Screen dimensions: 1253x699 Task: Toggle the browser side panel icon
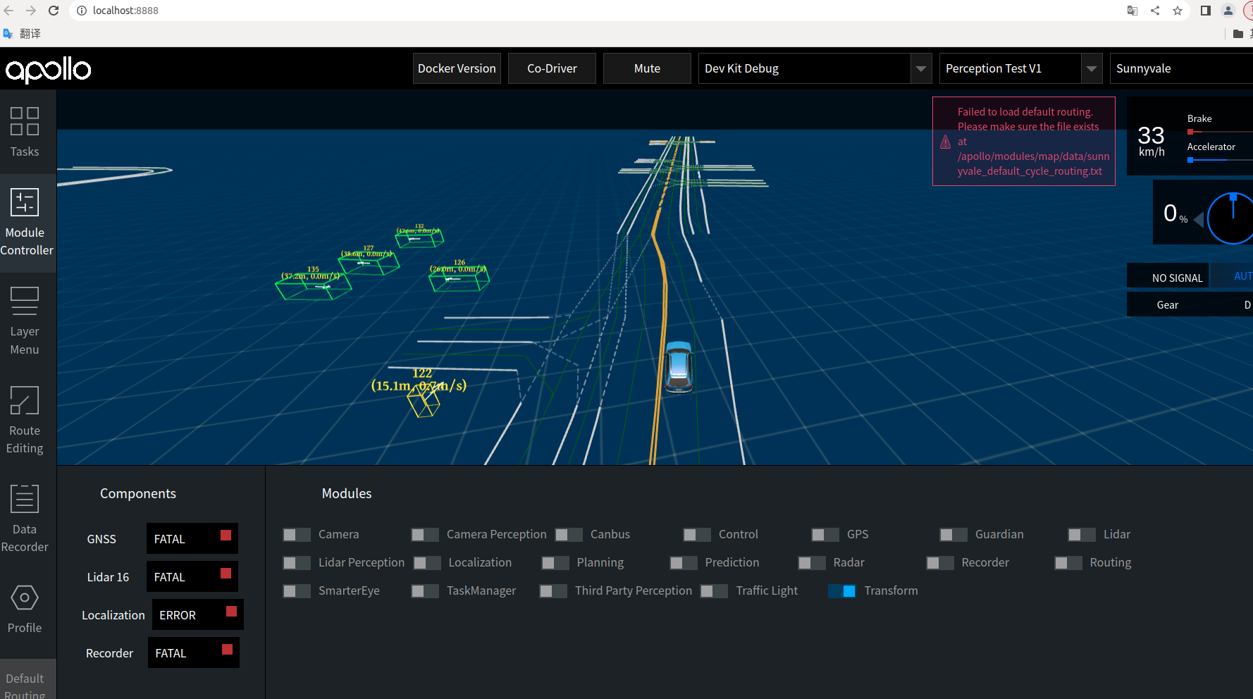1206,11
